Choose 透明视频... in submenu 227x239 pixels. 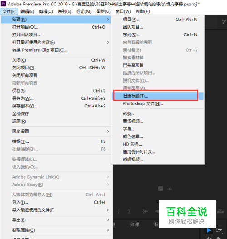[x=158, y=160]
